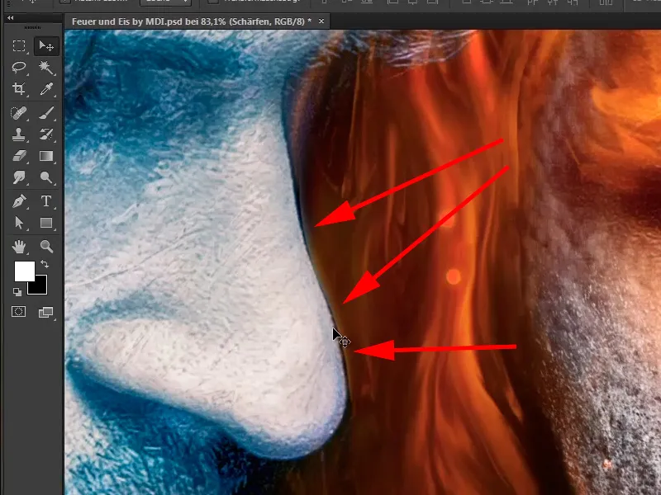Screen dimensions: 661x495
Task: Select the Hand tool
Action: point(19,246)
